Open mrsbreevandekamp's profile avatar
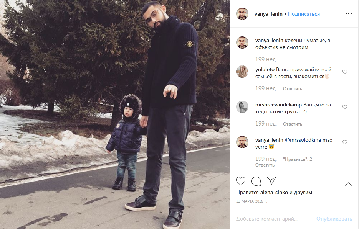359x229 pixels. [242, 107]
